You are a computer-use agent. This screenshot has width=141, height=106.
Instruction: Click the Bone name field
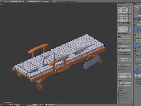point(126,85)
